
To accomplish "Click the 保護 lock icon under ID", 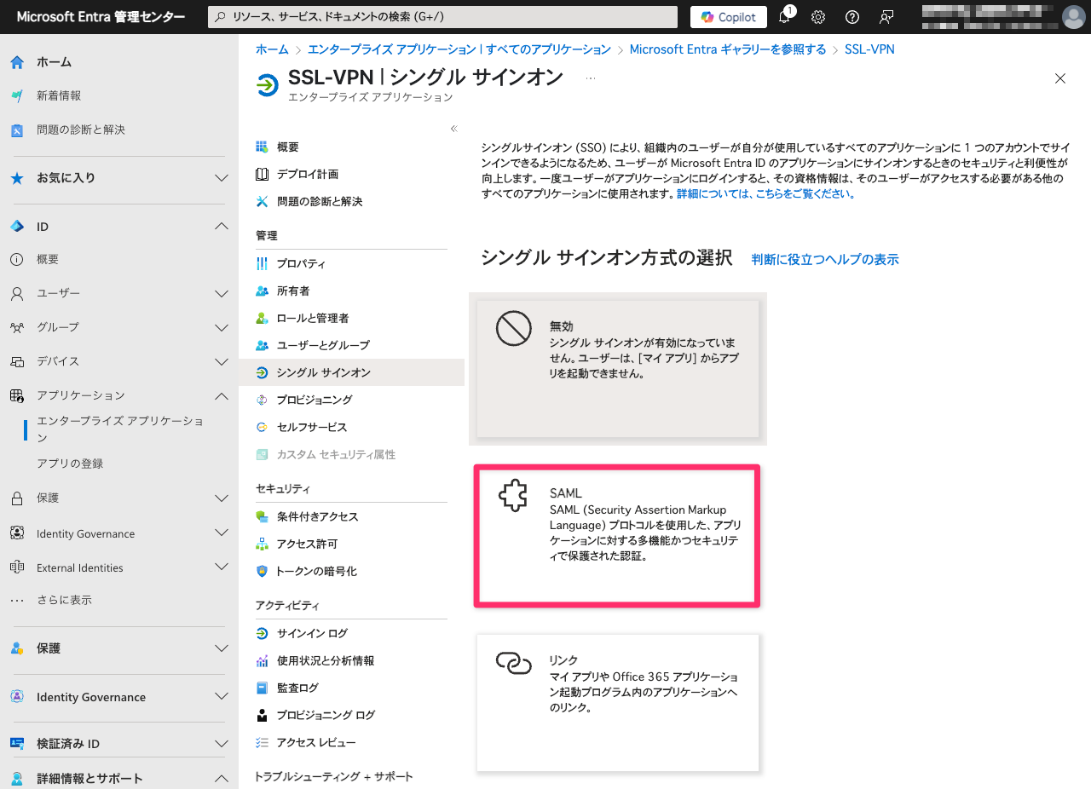I will (17, 498).
